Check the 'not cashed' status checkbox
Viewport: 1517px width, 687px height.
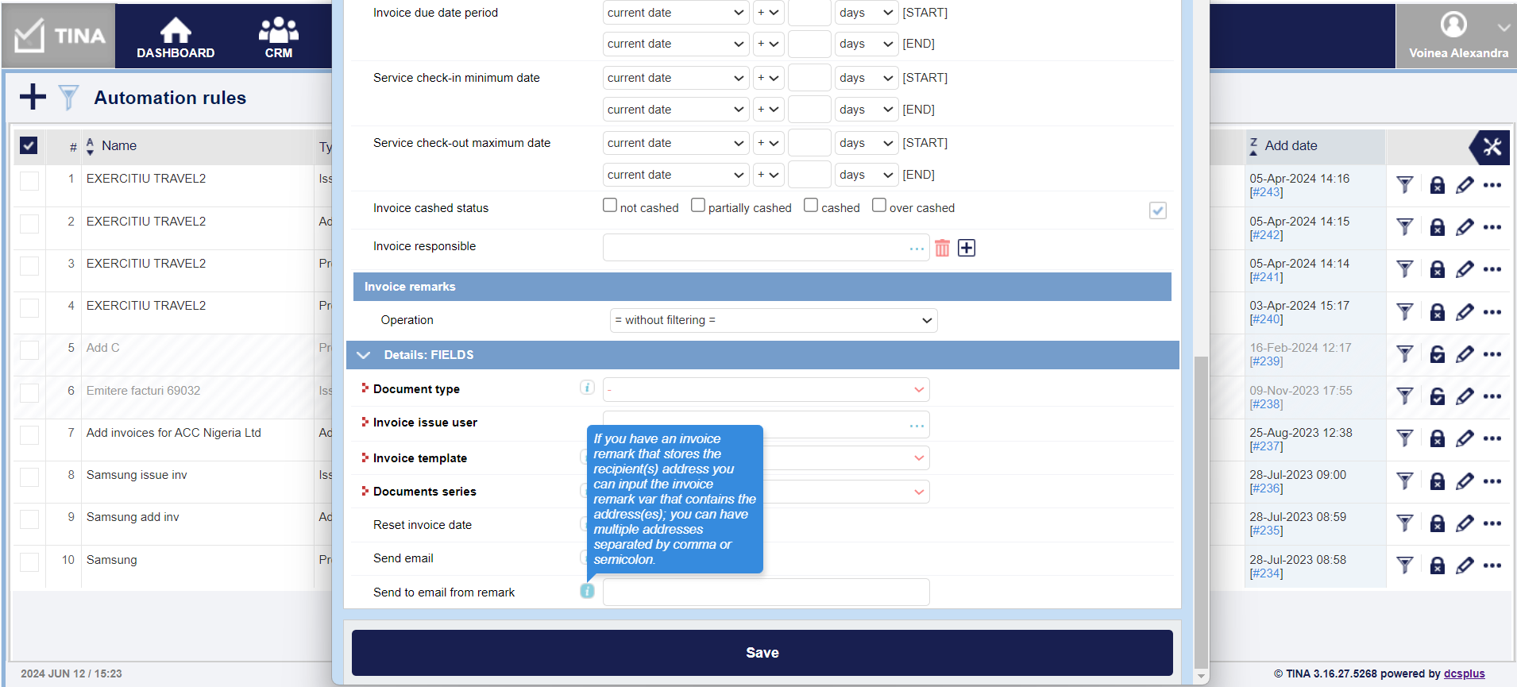coord(610,206)
